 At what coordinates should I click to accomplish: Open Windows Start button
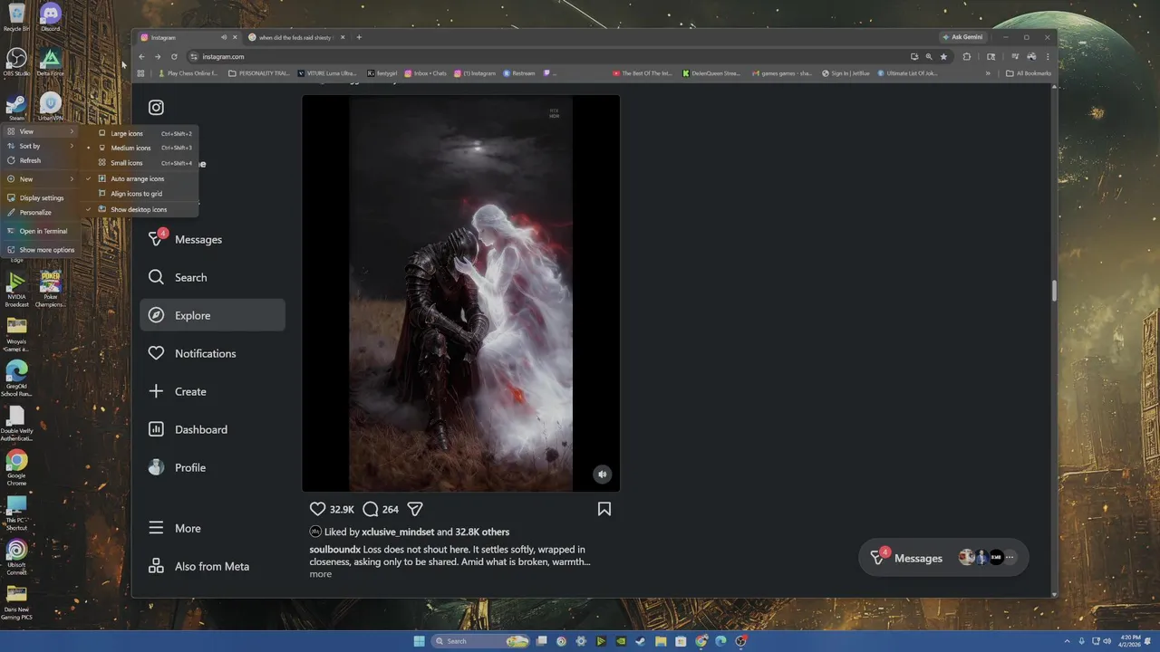[x=419, y=641]
